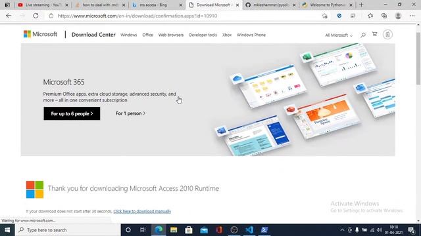Click the lock icon in address bar
This screenshot has width=421, height=236.
tap(51, 16)
